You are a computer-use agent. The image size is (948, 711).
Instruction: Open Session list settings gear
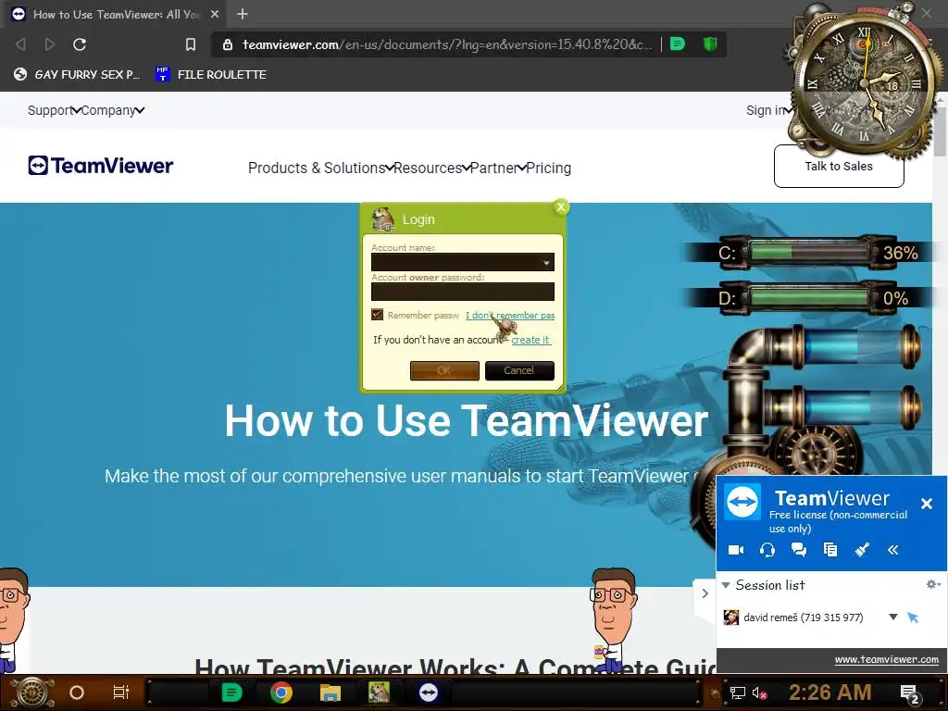[x=933, y=584]
